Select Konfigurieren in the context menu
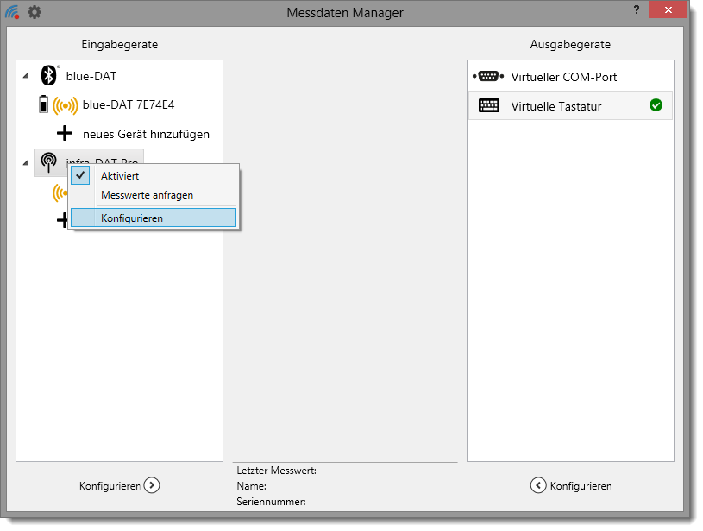This screenshot has height=531, width=703. tap(131, 218)
